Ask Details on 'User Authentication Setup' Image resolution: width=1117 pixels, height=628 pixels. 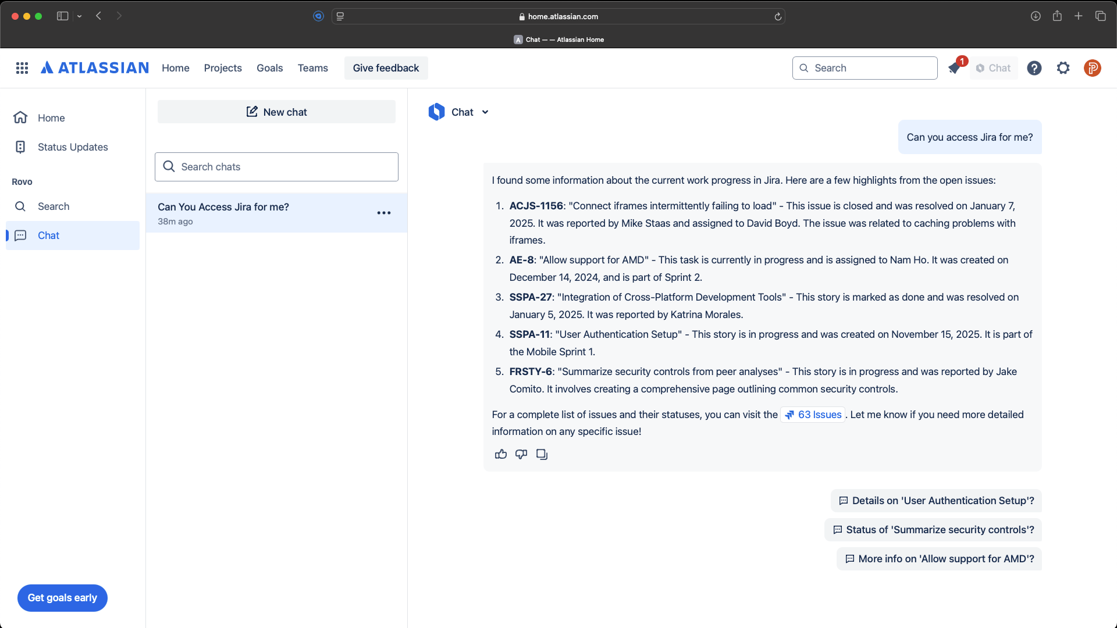[936, 501]
